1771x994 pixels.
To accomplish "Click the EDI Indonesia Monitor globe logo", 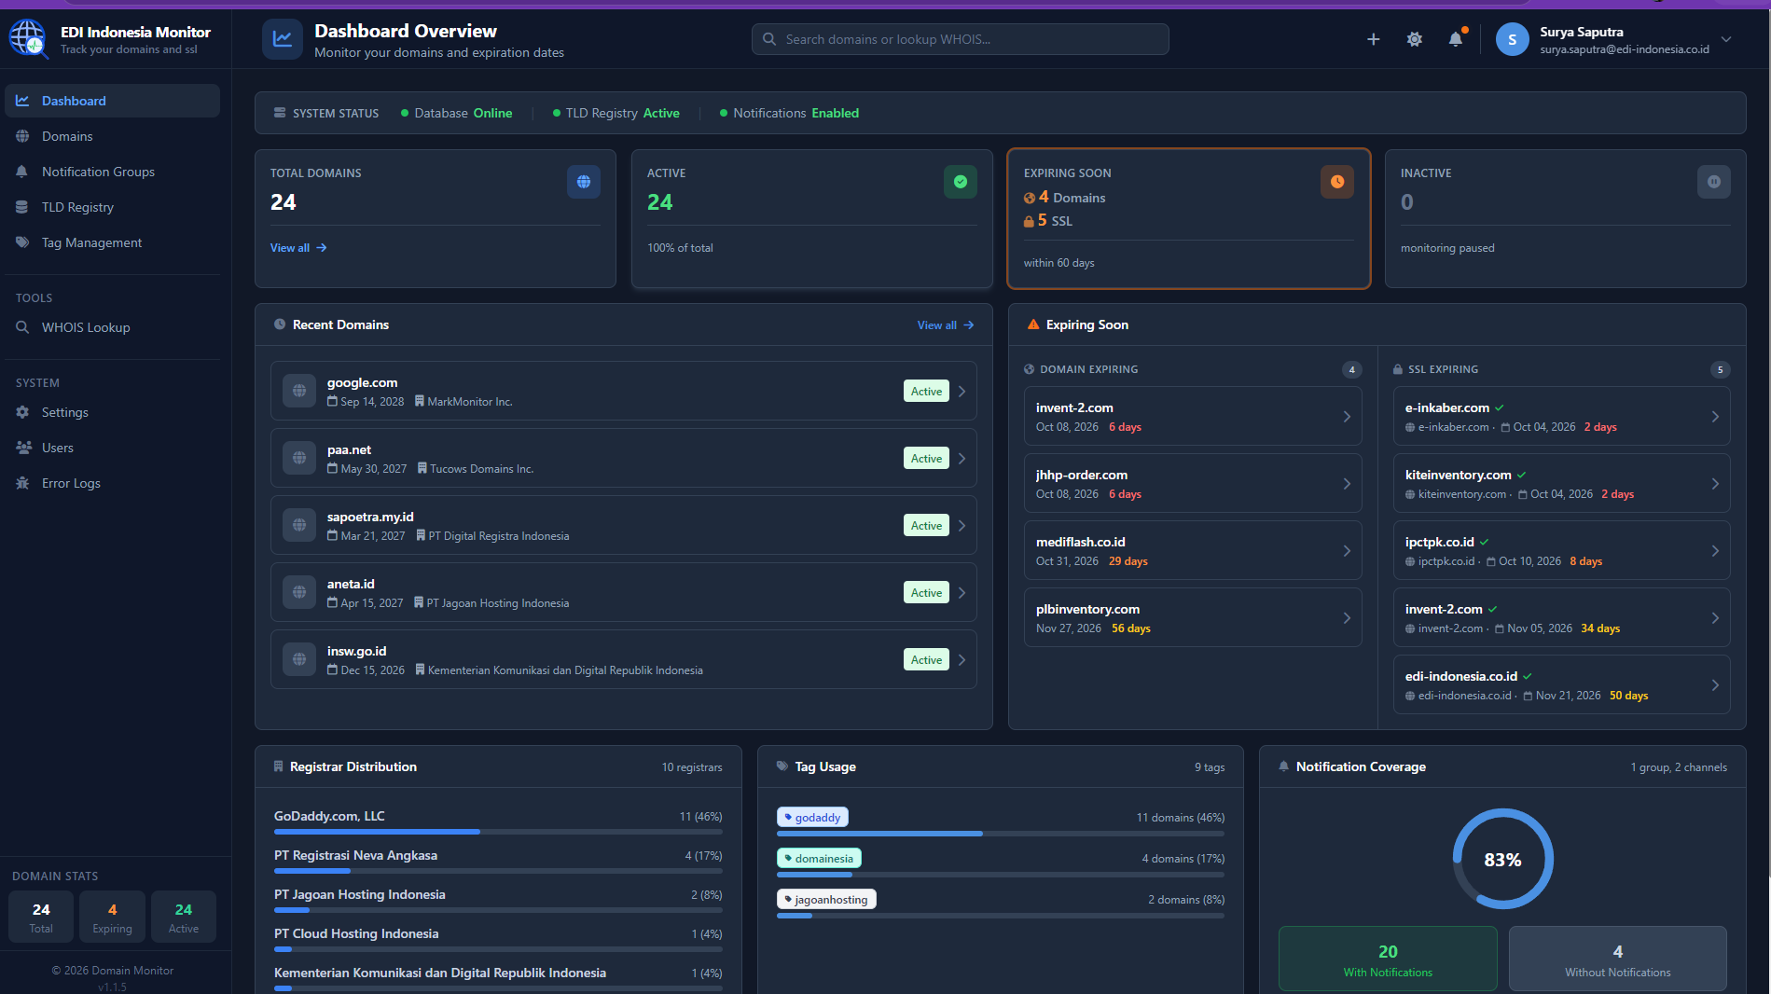I will point(28,39).
